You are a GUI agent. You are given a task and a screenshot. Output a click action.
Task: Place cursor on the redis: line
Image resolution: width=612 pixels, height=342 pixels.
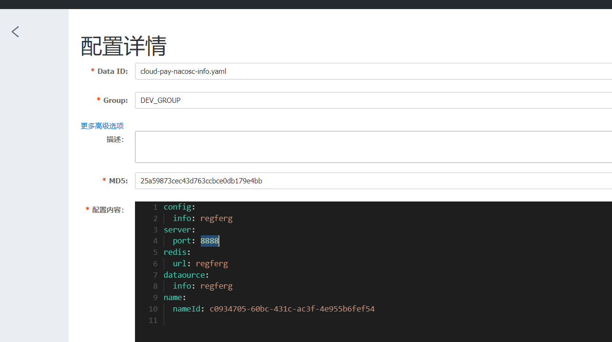[177, 252]
